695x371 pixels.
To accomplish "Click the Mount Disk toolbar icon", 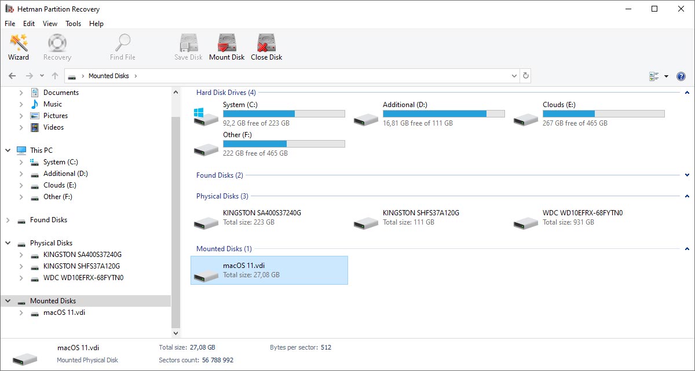I will 227,47.
